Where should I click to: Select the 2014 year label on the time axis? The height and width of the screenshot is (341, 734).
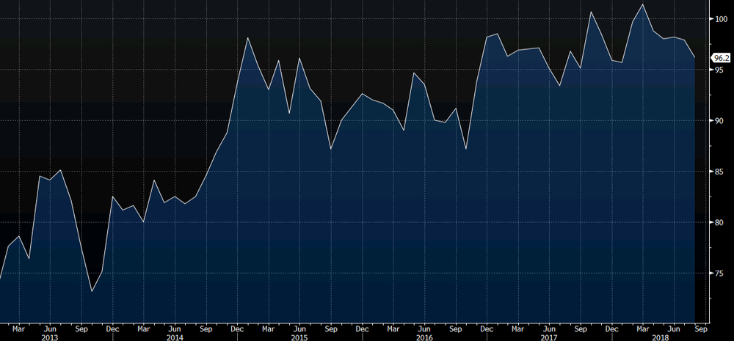(175, 336)
